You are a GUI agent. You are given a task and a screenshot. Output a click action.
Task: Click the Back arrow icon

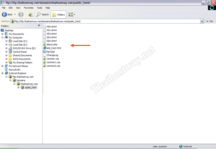4,15
